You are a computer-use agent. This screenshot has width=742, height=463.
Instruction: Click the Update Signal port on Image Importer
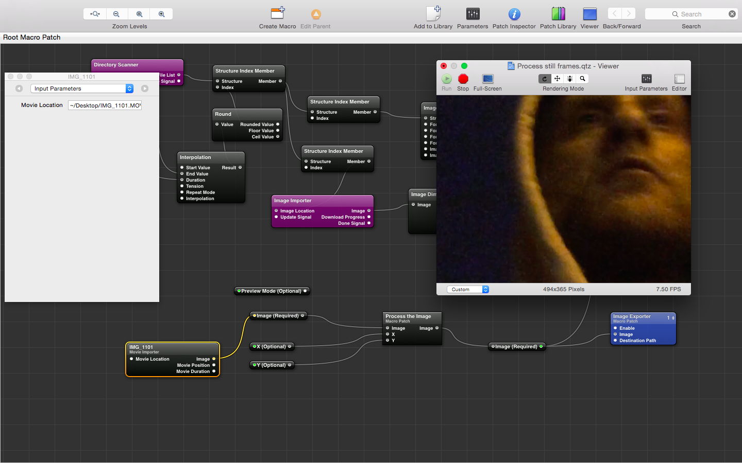276,217
